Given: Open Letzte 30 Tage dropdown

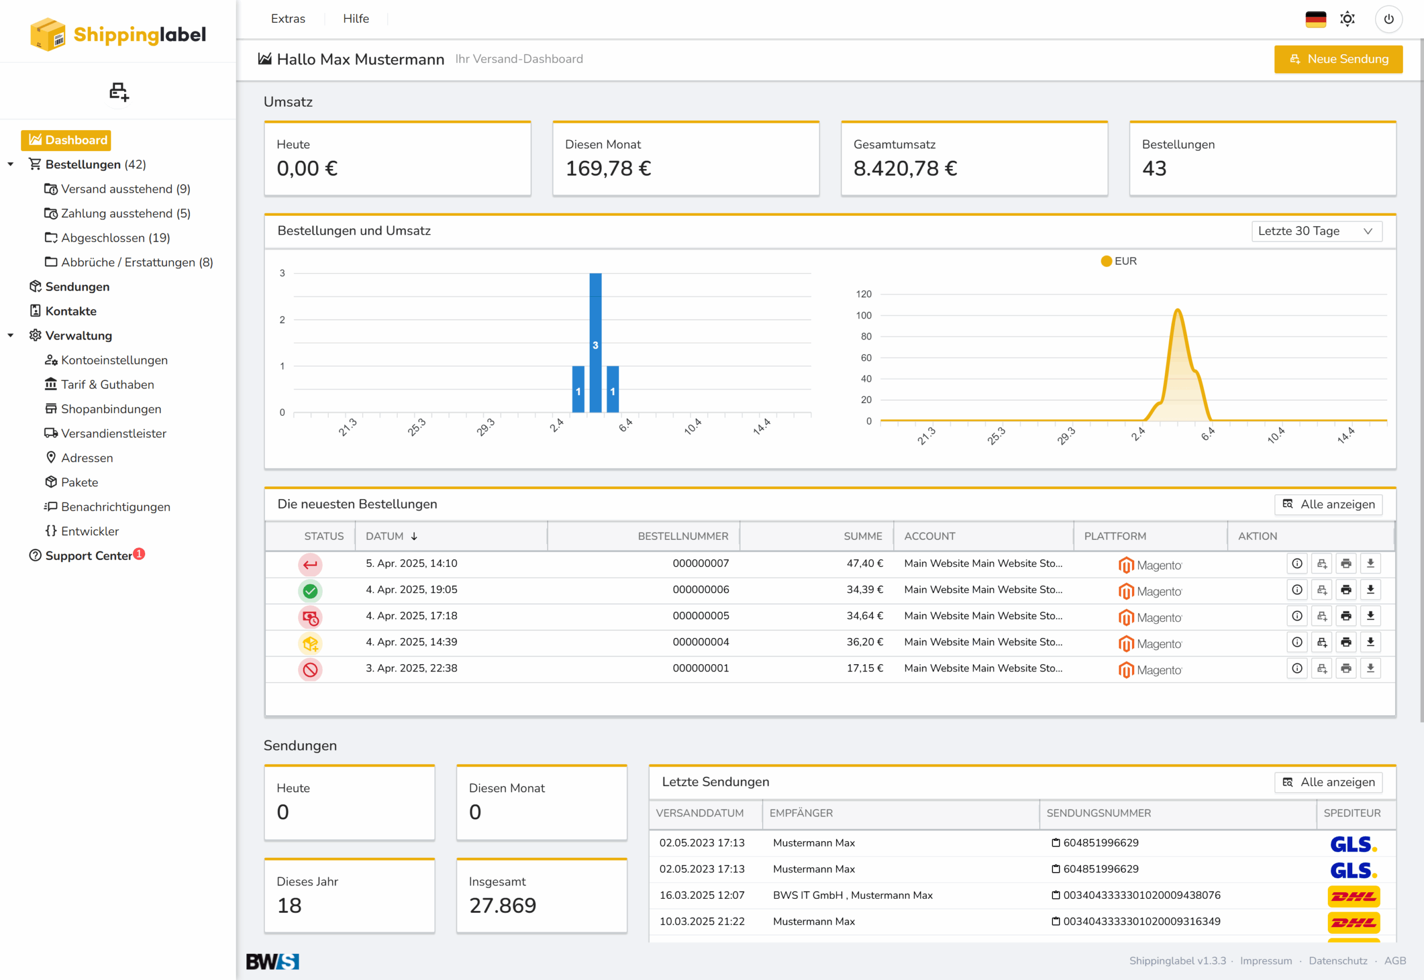Looking at the screenshot, I should [x=1316, y=231].
